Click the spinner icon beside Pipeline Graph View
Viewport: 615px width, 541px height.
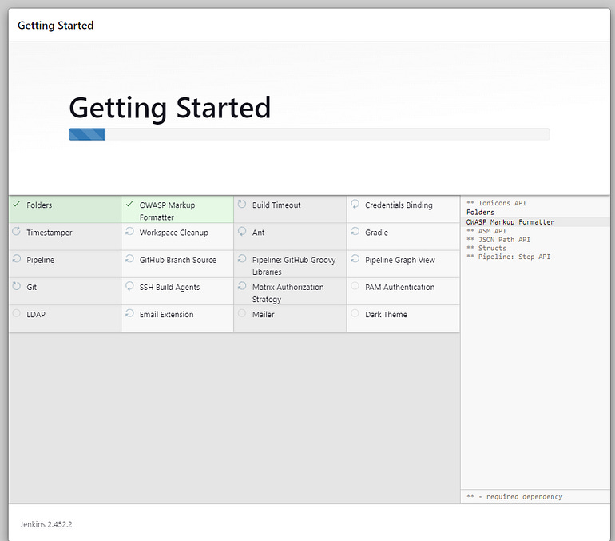(355, 259)
